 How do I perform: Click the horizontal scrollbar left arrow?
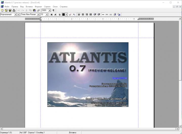click(1, 129)
